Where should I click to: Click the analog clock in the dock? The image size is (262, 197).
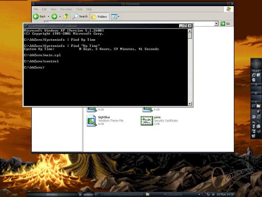(x=256, y=64)
